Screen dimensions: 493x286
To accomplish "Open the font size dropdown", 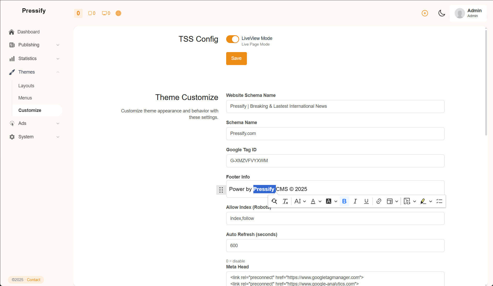I will (300, 201).
